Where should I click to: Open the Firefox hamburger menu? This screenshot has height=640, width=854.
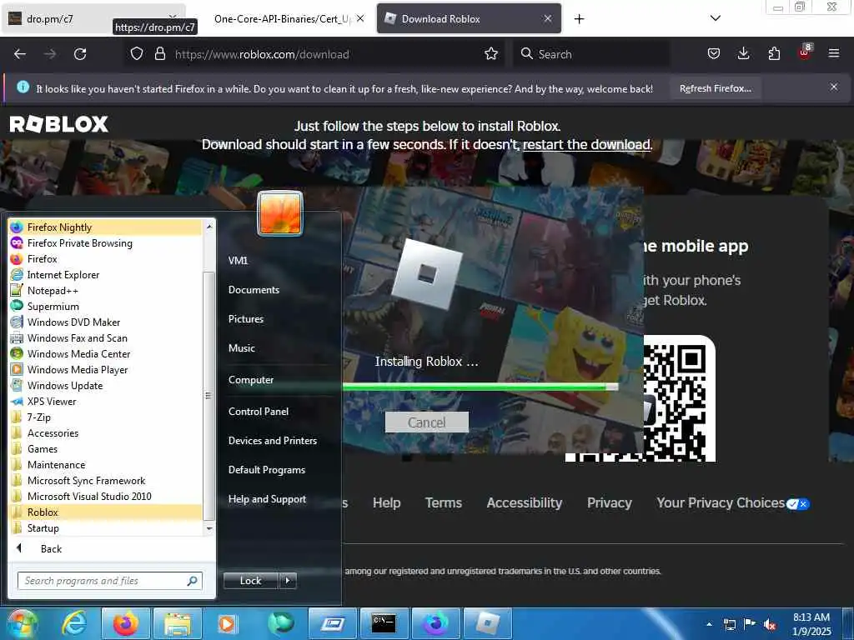click(834, 54)
